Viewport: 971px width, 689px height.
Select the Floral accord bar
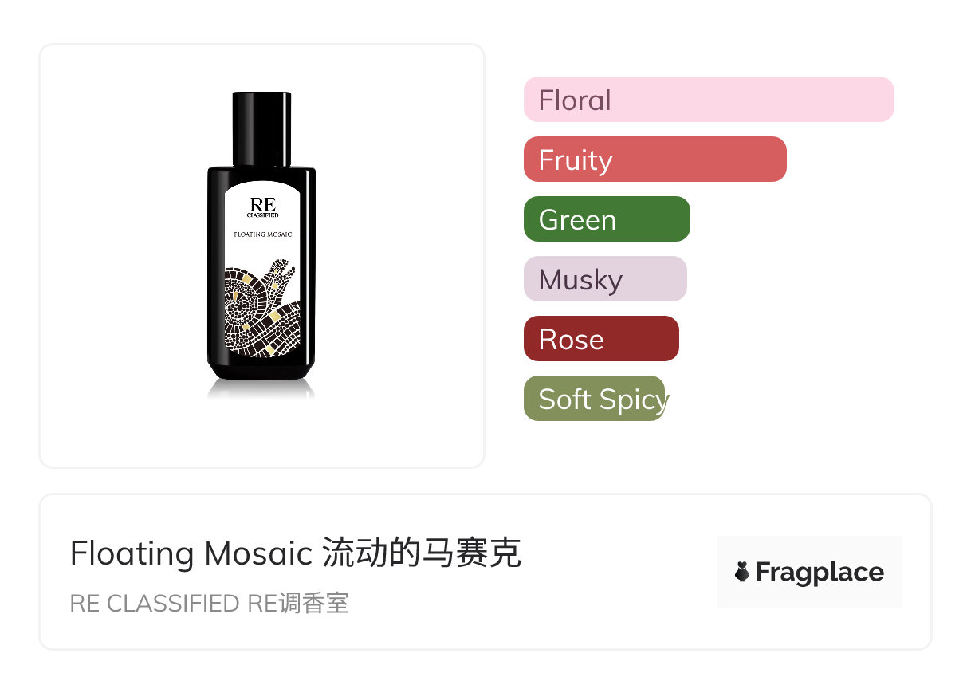(709, 100)
